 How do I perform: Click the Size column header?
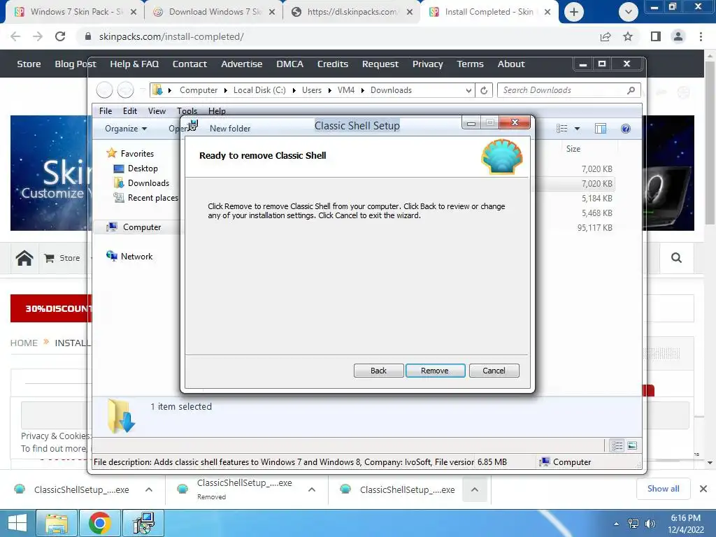point(573,149)
